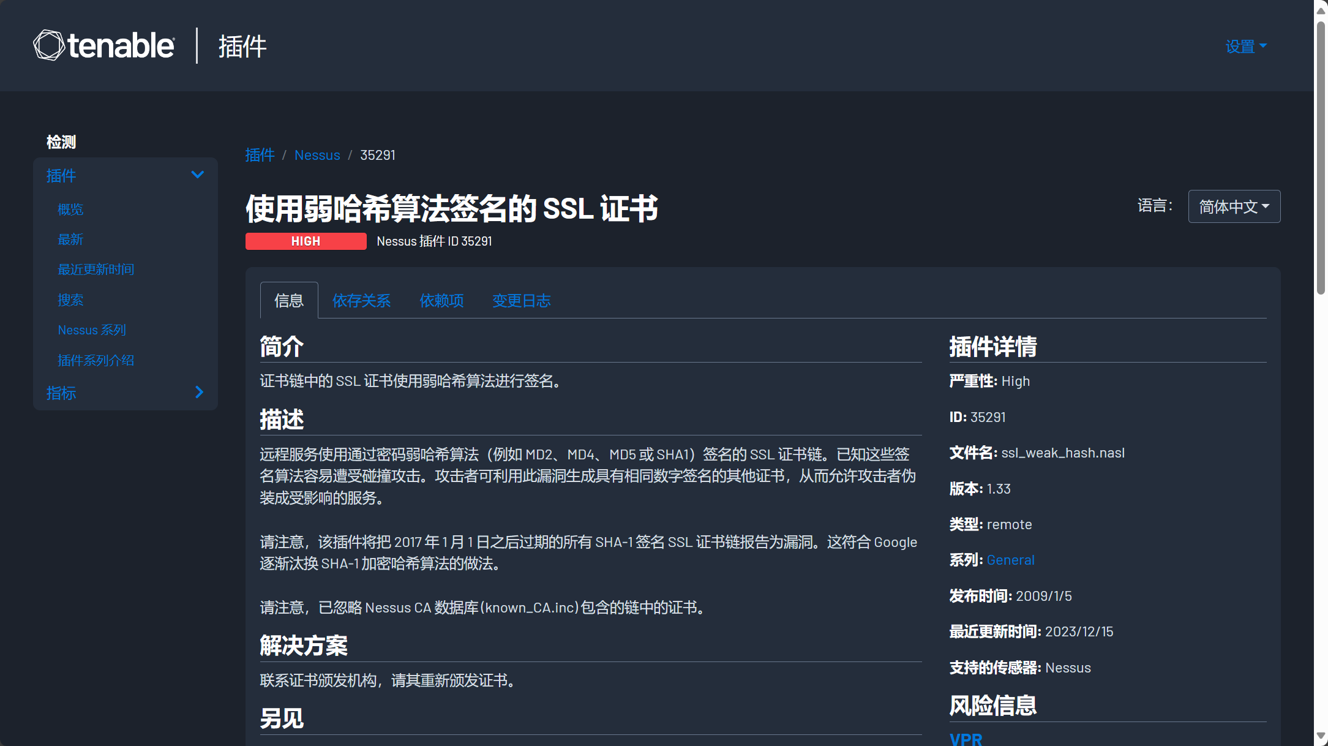Open the General plugin family link
The height and width of the screenshot is (746, 1328).
pos(1010,560)
